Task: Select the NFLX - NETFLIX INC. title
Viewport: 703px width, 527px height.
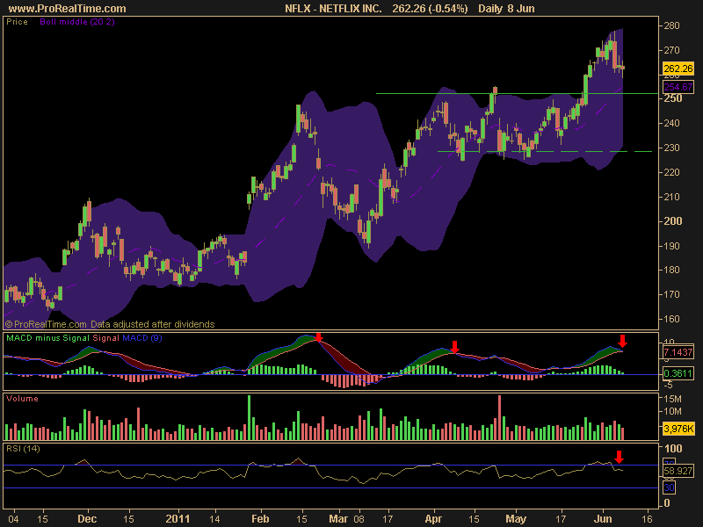Action: tap(333, 9)
